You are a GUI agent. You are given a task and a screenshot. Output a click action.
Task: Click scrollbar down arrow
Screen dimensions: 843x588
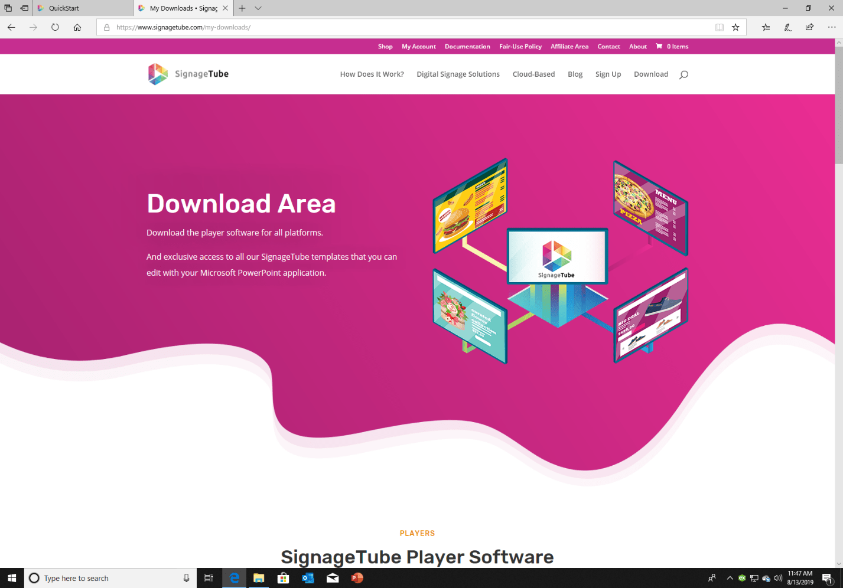(x=838, y=564)
